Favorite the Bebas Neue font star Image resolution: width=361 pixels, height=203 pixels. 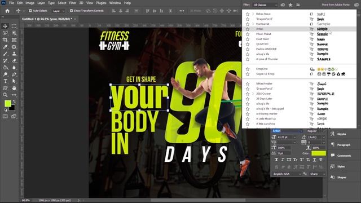(x=248, y=14)
